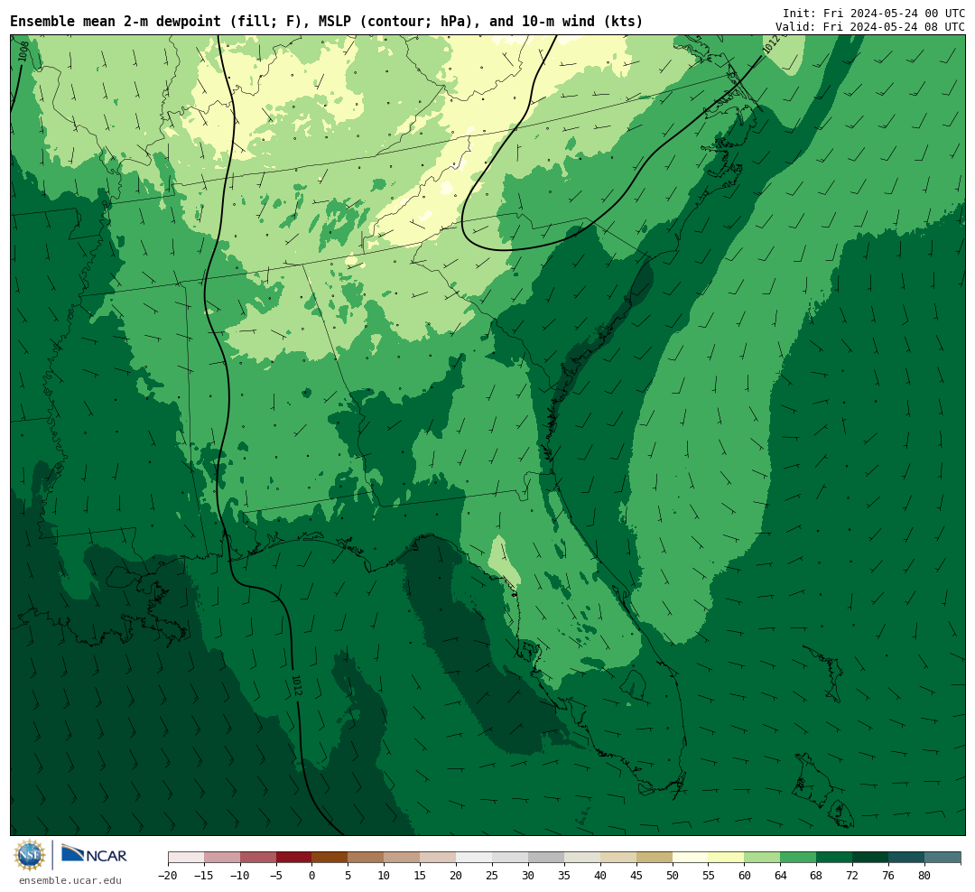Click the NCAR logo

(94, 853)
